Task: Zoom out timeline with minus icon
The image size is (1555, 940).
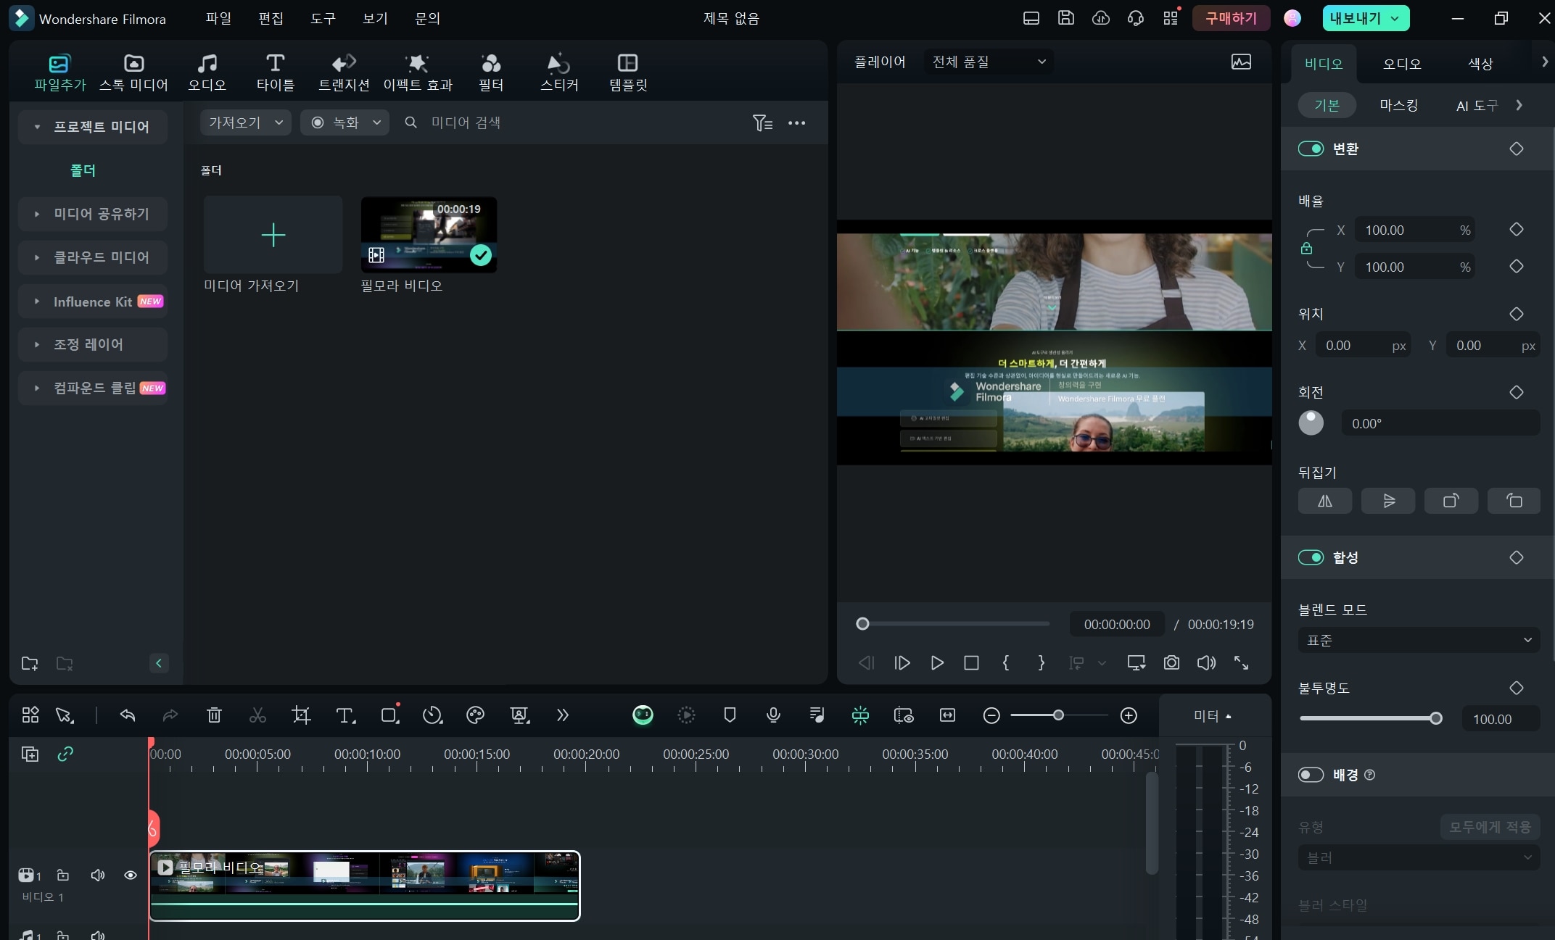Action: click(x=991, y=715)
